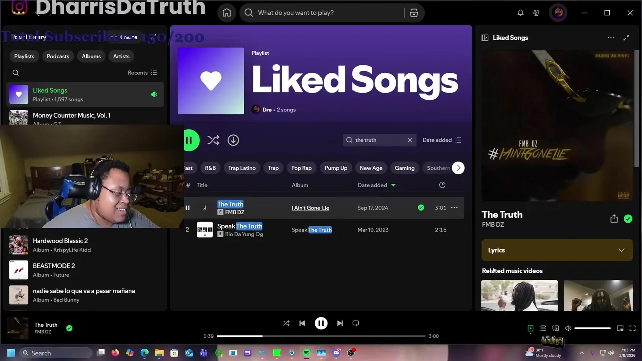Select the Gaming genre chip
The width and height of the screenshot is (642, 361).
pos(404,168)
